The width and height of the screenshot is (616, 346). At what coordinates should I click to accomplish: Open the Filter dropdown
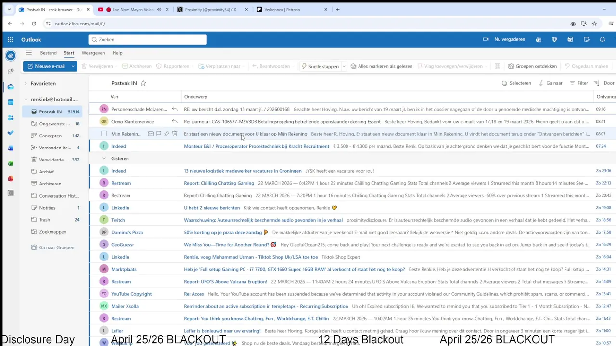[579, 83]
